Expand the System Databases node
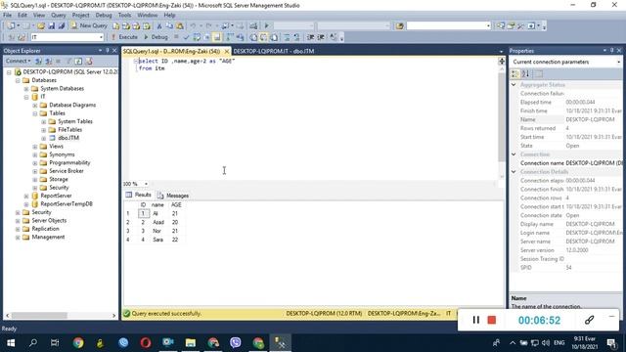This screenshot has height=352, width=626. point(26,89)
